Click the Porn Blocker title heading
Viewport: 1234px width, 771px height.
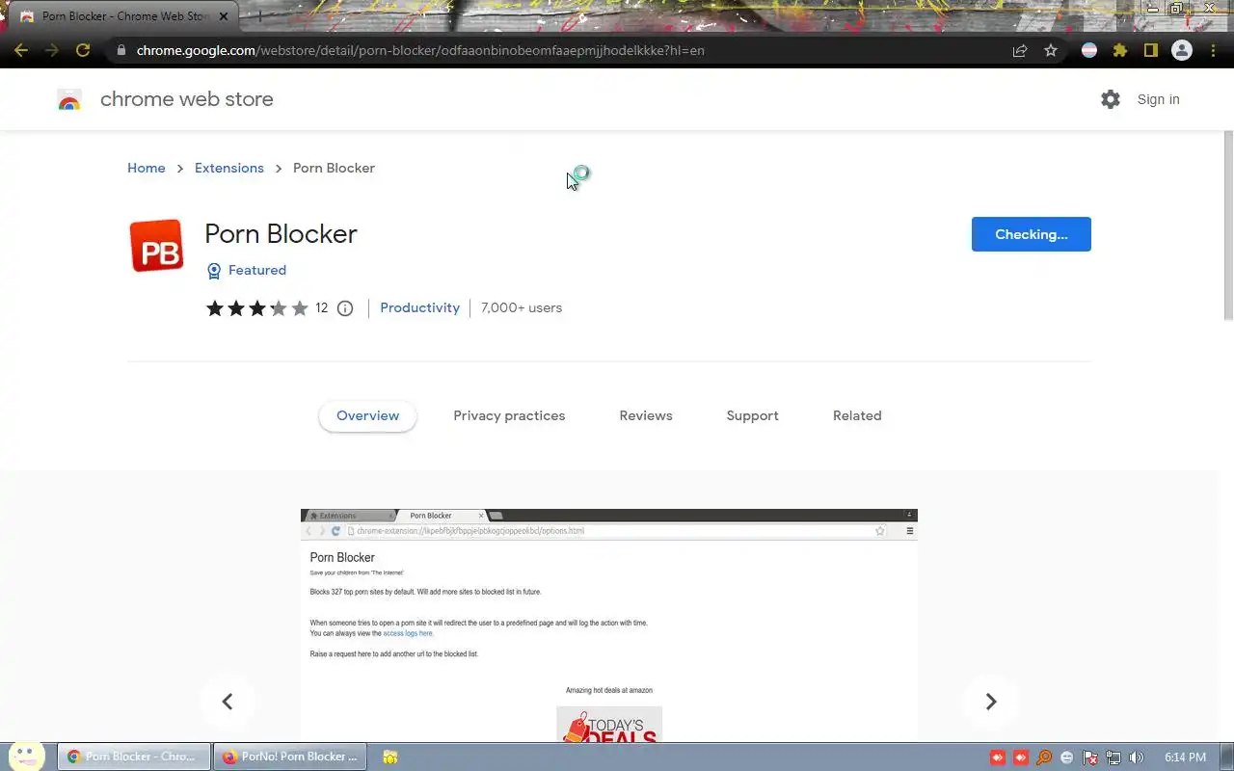(x=281, y=234)
